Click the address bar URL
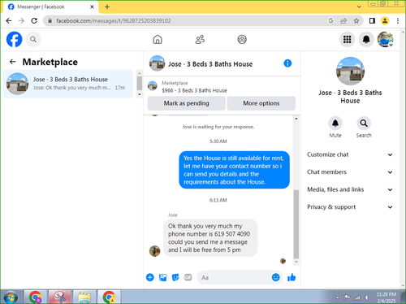Viewport: 406px width, 304px height. click(114, 21)
